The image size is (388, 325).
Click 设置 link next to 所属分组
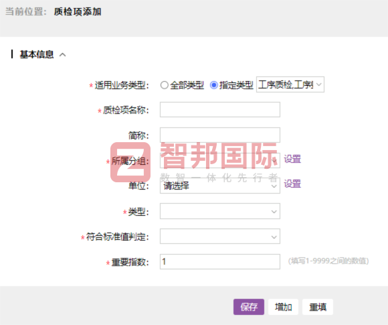(292, 159)
